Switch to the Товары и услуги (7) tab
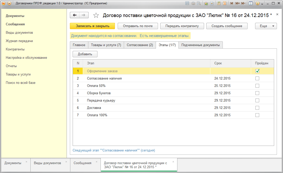The height and width of the screenshot is (173, 283). pos(106,45)
